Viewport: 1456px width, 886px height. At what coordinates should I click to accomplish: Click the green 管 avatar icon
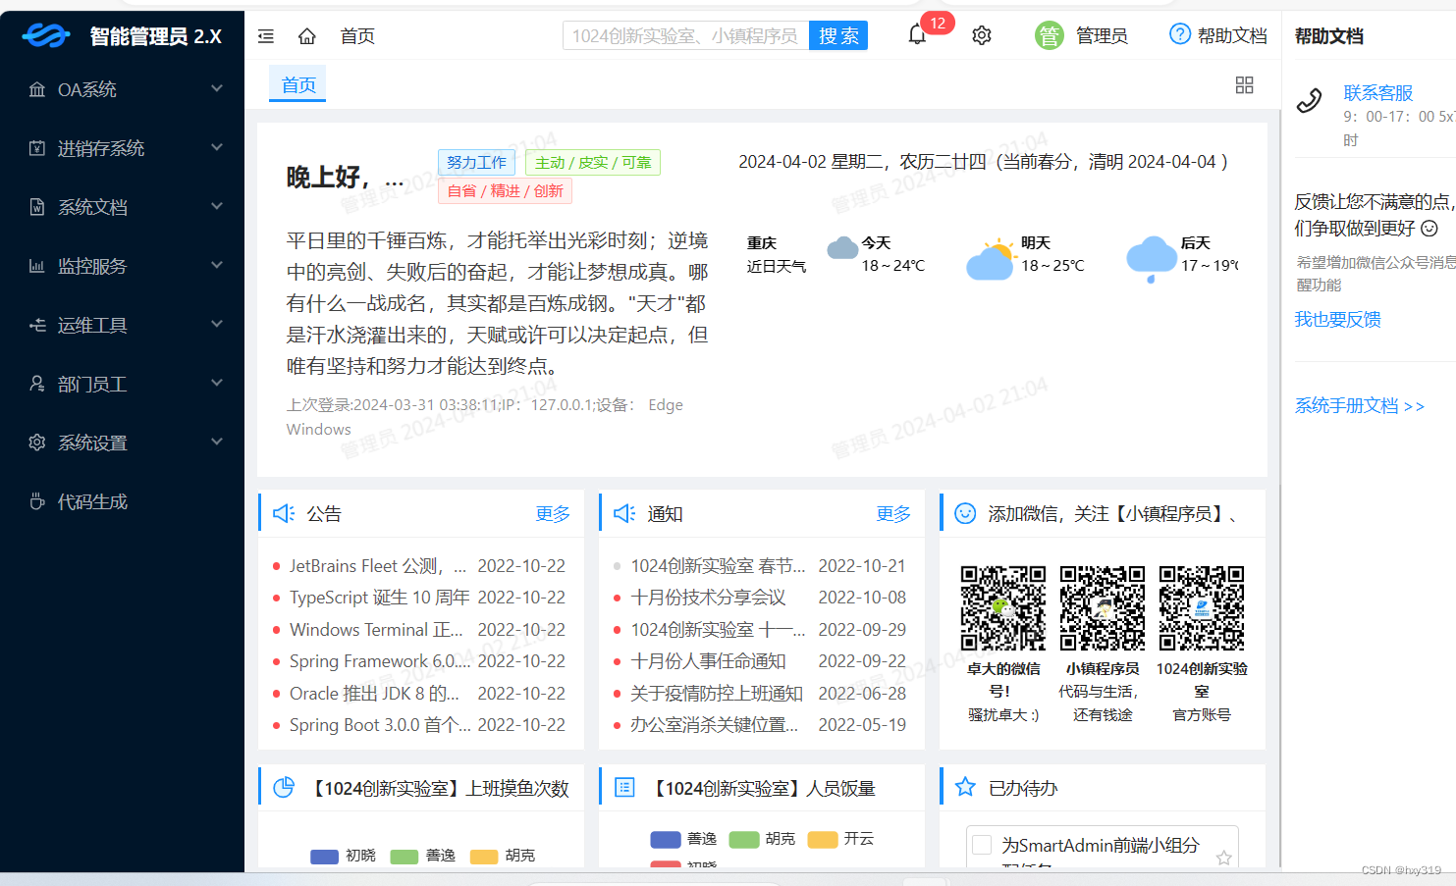pos(1050,36)
